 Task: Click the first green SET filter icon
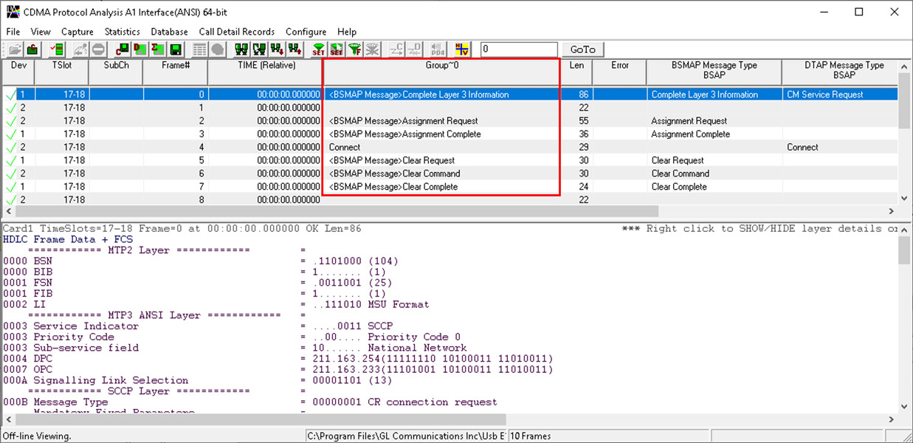(318, 49)
